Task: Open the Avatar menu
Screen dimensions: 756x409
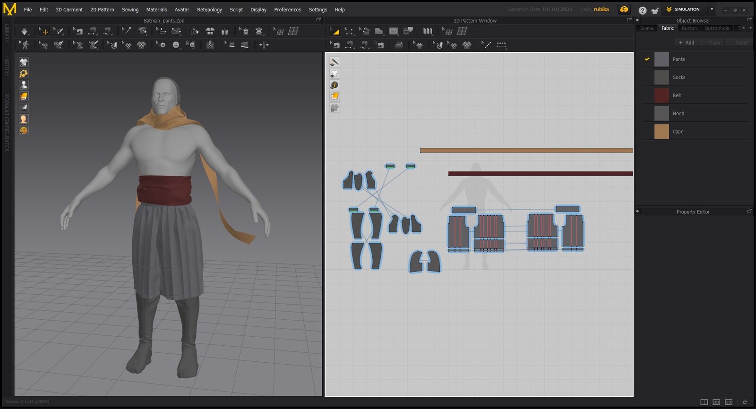Action: [x=182, y=9]
